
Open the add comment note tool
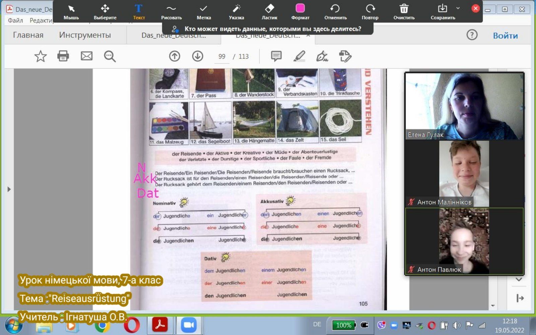point(276,56)
